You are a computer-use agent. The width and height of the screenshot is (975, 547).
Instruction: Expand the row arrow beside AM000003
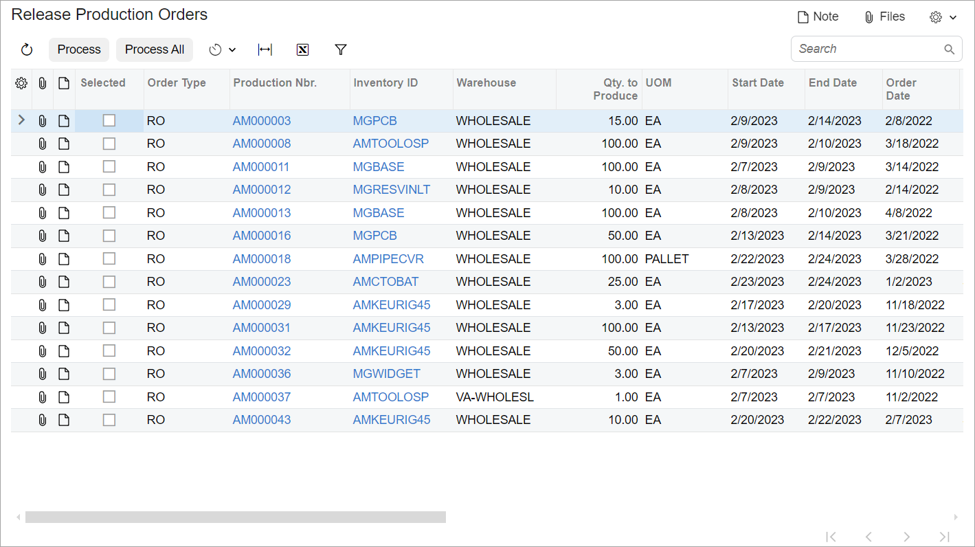click(21, 120)
